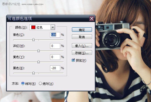Image resolution: width=151 pixels, height=102 pixels.
Task: Click the 青色(C): label
Action: pos(19,35)
